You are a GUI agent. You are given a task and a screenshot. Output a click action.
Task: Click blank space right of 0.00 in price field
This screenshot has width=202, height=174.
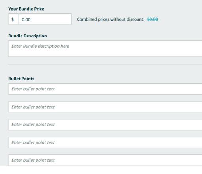coord(51,19)
